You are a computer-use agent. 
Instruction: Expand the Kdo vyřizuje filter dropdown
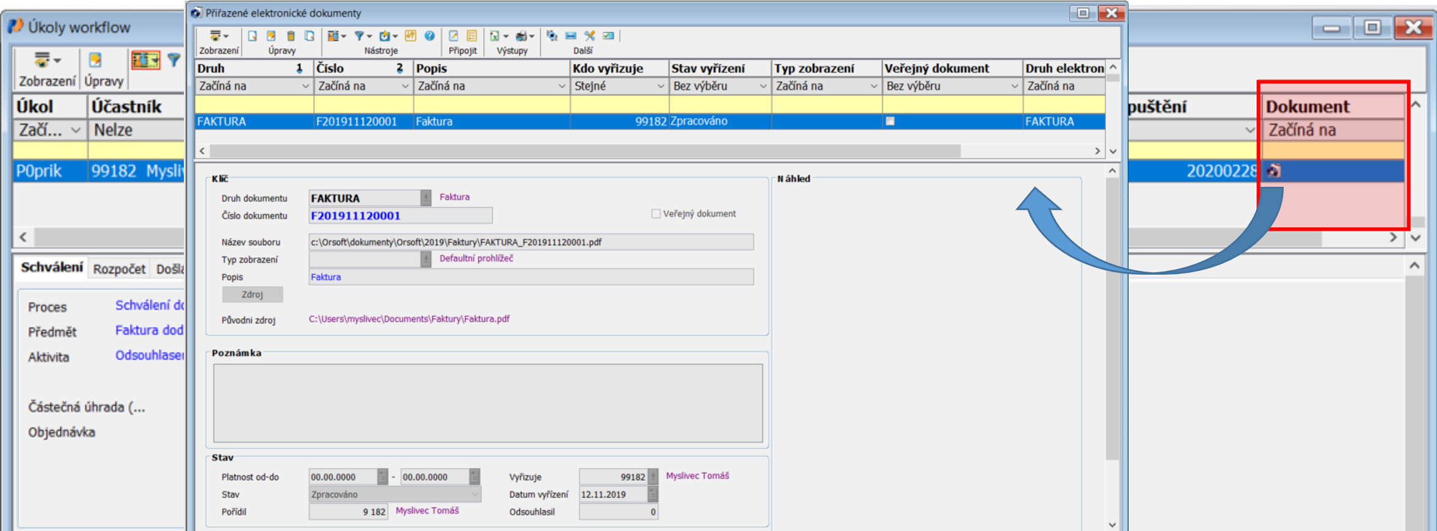point(660,87)
